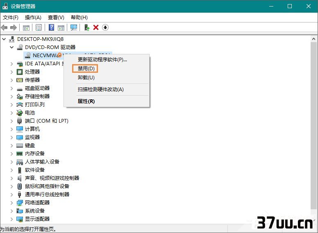This screenshot has height=233, width=318.
Task: Select the 通用串行总线控制器 label
Action: 47,194
